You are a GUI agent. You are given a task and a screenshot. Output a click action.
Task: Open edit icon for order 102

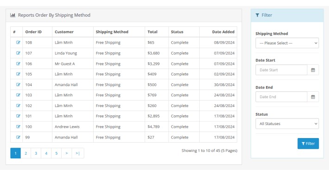point(18,106)
